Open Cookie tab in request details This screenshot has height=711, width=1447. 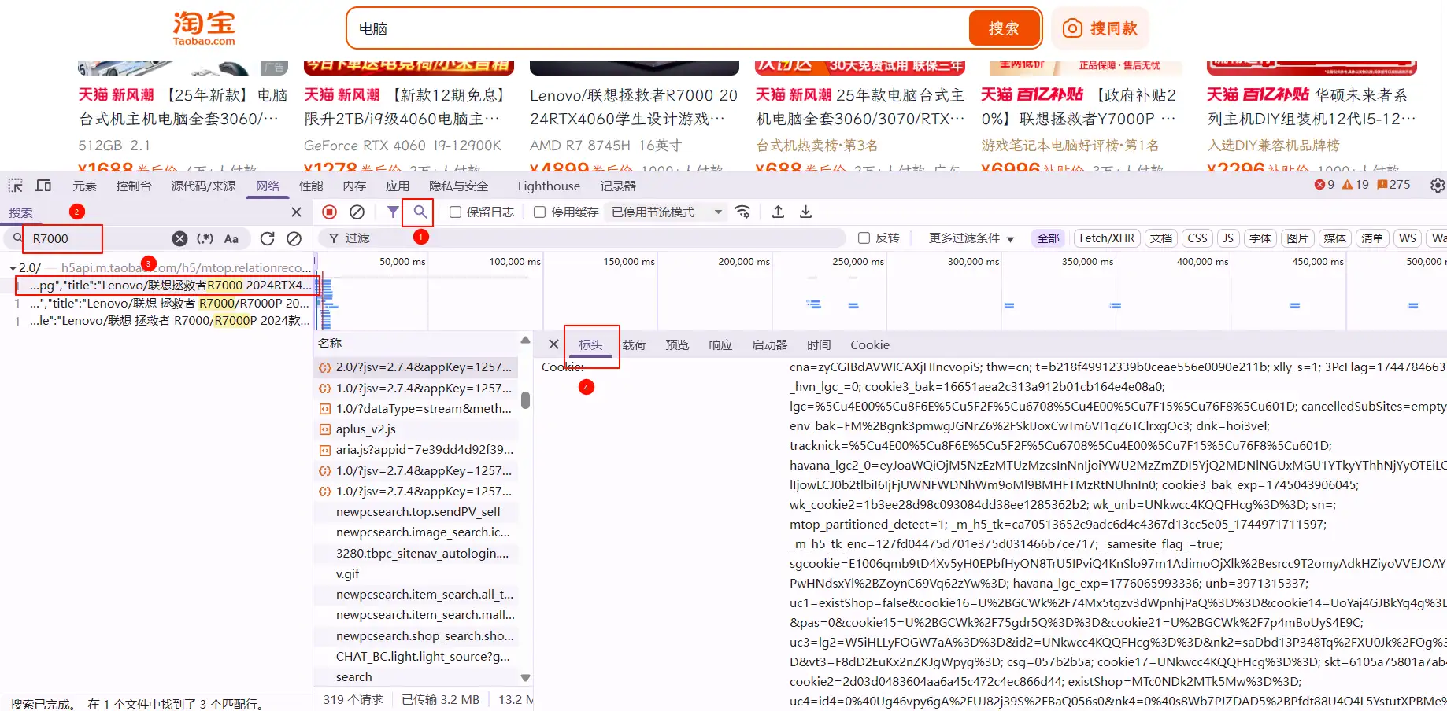pyautogui.click(x=870, y=344)
